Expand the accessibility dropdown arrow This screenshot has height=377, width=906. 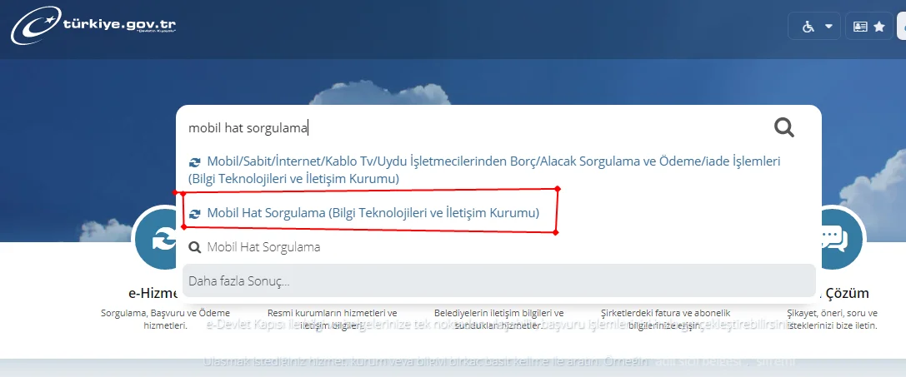pyautogui.click(x=829, y=27)
